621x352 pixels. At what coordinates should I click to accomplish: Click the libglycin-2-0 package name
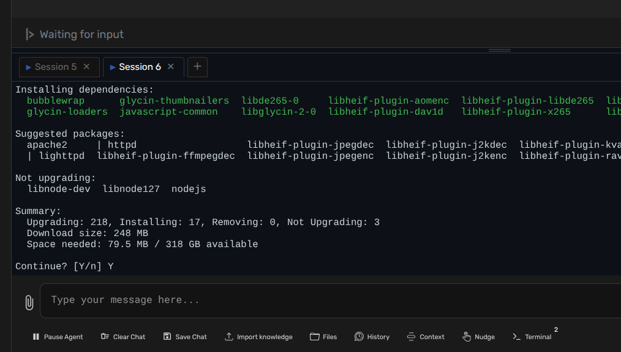tap(279, 112)
